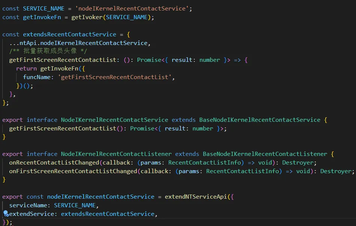Click the blue lightbulb code action icon
356x226 pixels.
point(6,214)
